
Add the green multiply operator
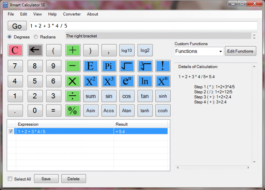pyautogui.click(x=73, y=81)
